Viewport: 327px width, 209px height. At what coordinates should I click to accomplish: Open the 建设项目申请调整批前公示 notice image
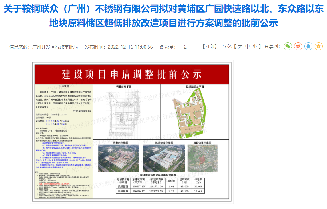point(132,132)
